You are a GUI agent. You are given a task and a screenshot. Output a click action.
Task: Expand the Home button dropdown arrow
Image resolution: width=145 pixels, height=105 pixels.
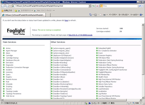[93, 15]
